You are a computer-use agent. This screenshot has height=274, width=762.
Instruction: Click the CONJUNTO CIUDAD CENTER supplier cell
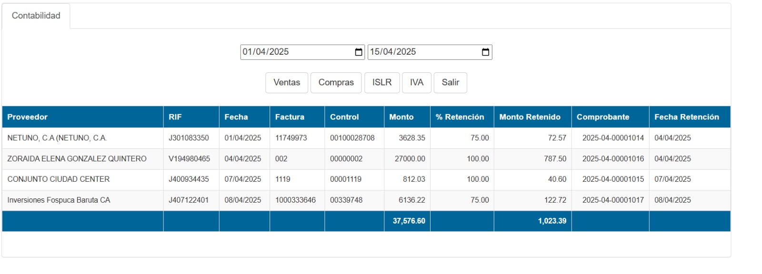59,179
